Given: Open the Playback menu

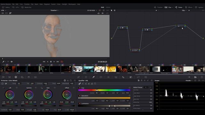Looking at the screenshot, I should [x=47, y=4].
